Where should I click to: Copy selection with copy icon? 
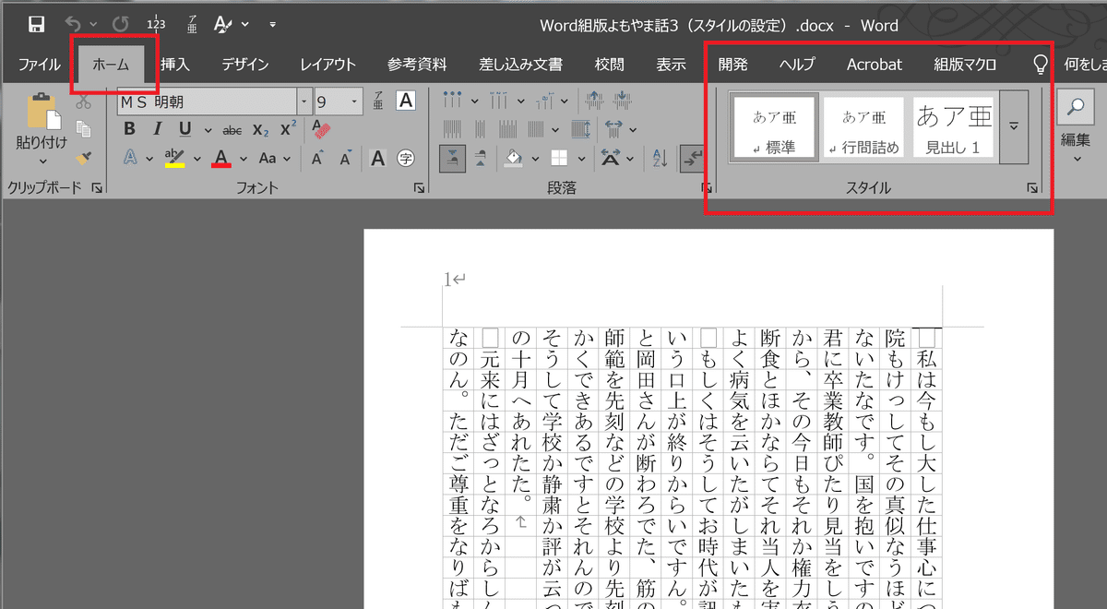83,129
